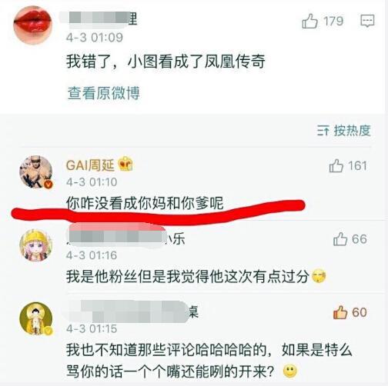Like GAI周延's comment with 161 likes
This screenshot has width=388, height=386.
(336, 165)
